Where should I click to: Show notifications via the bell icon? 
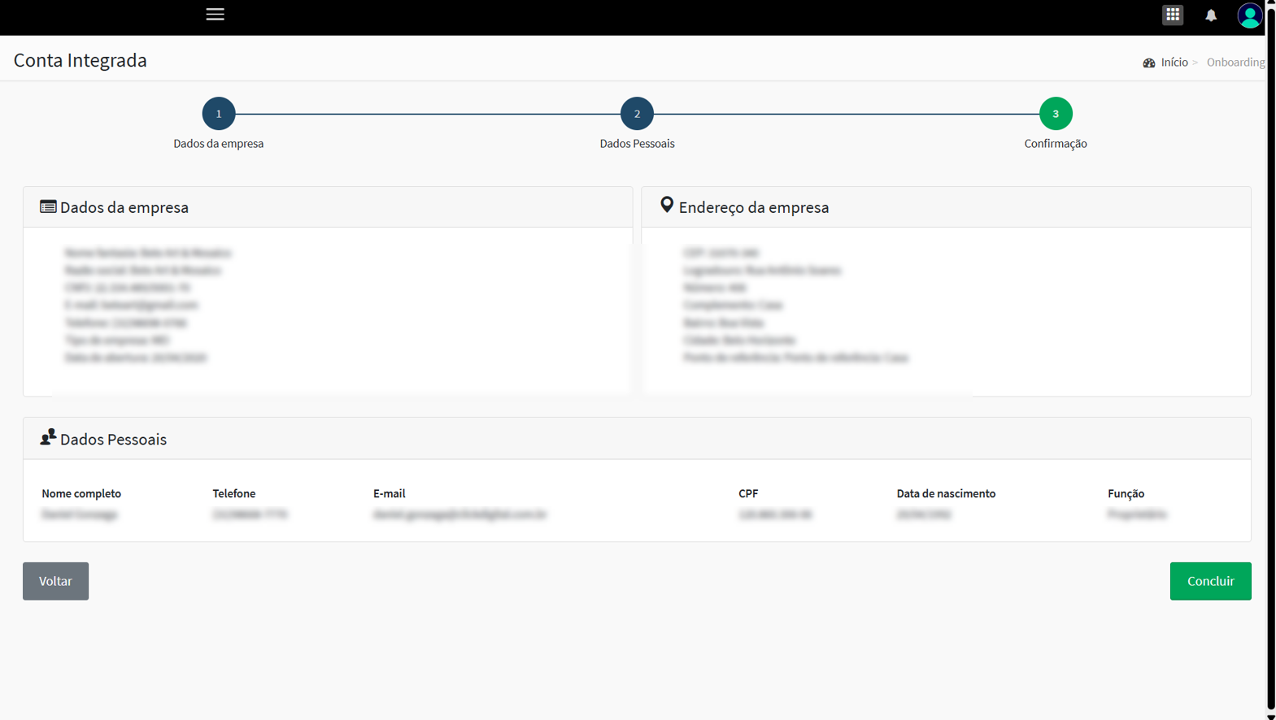(x=1210, y=15)
